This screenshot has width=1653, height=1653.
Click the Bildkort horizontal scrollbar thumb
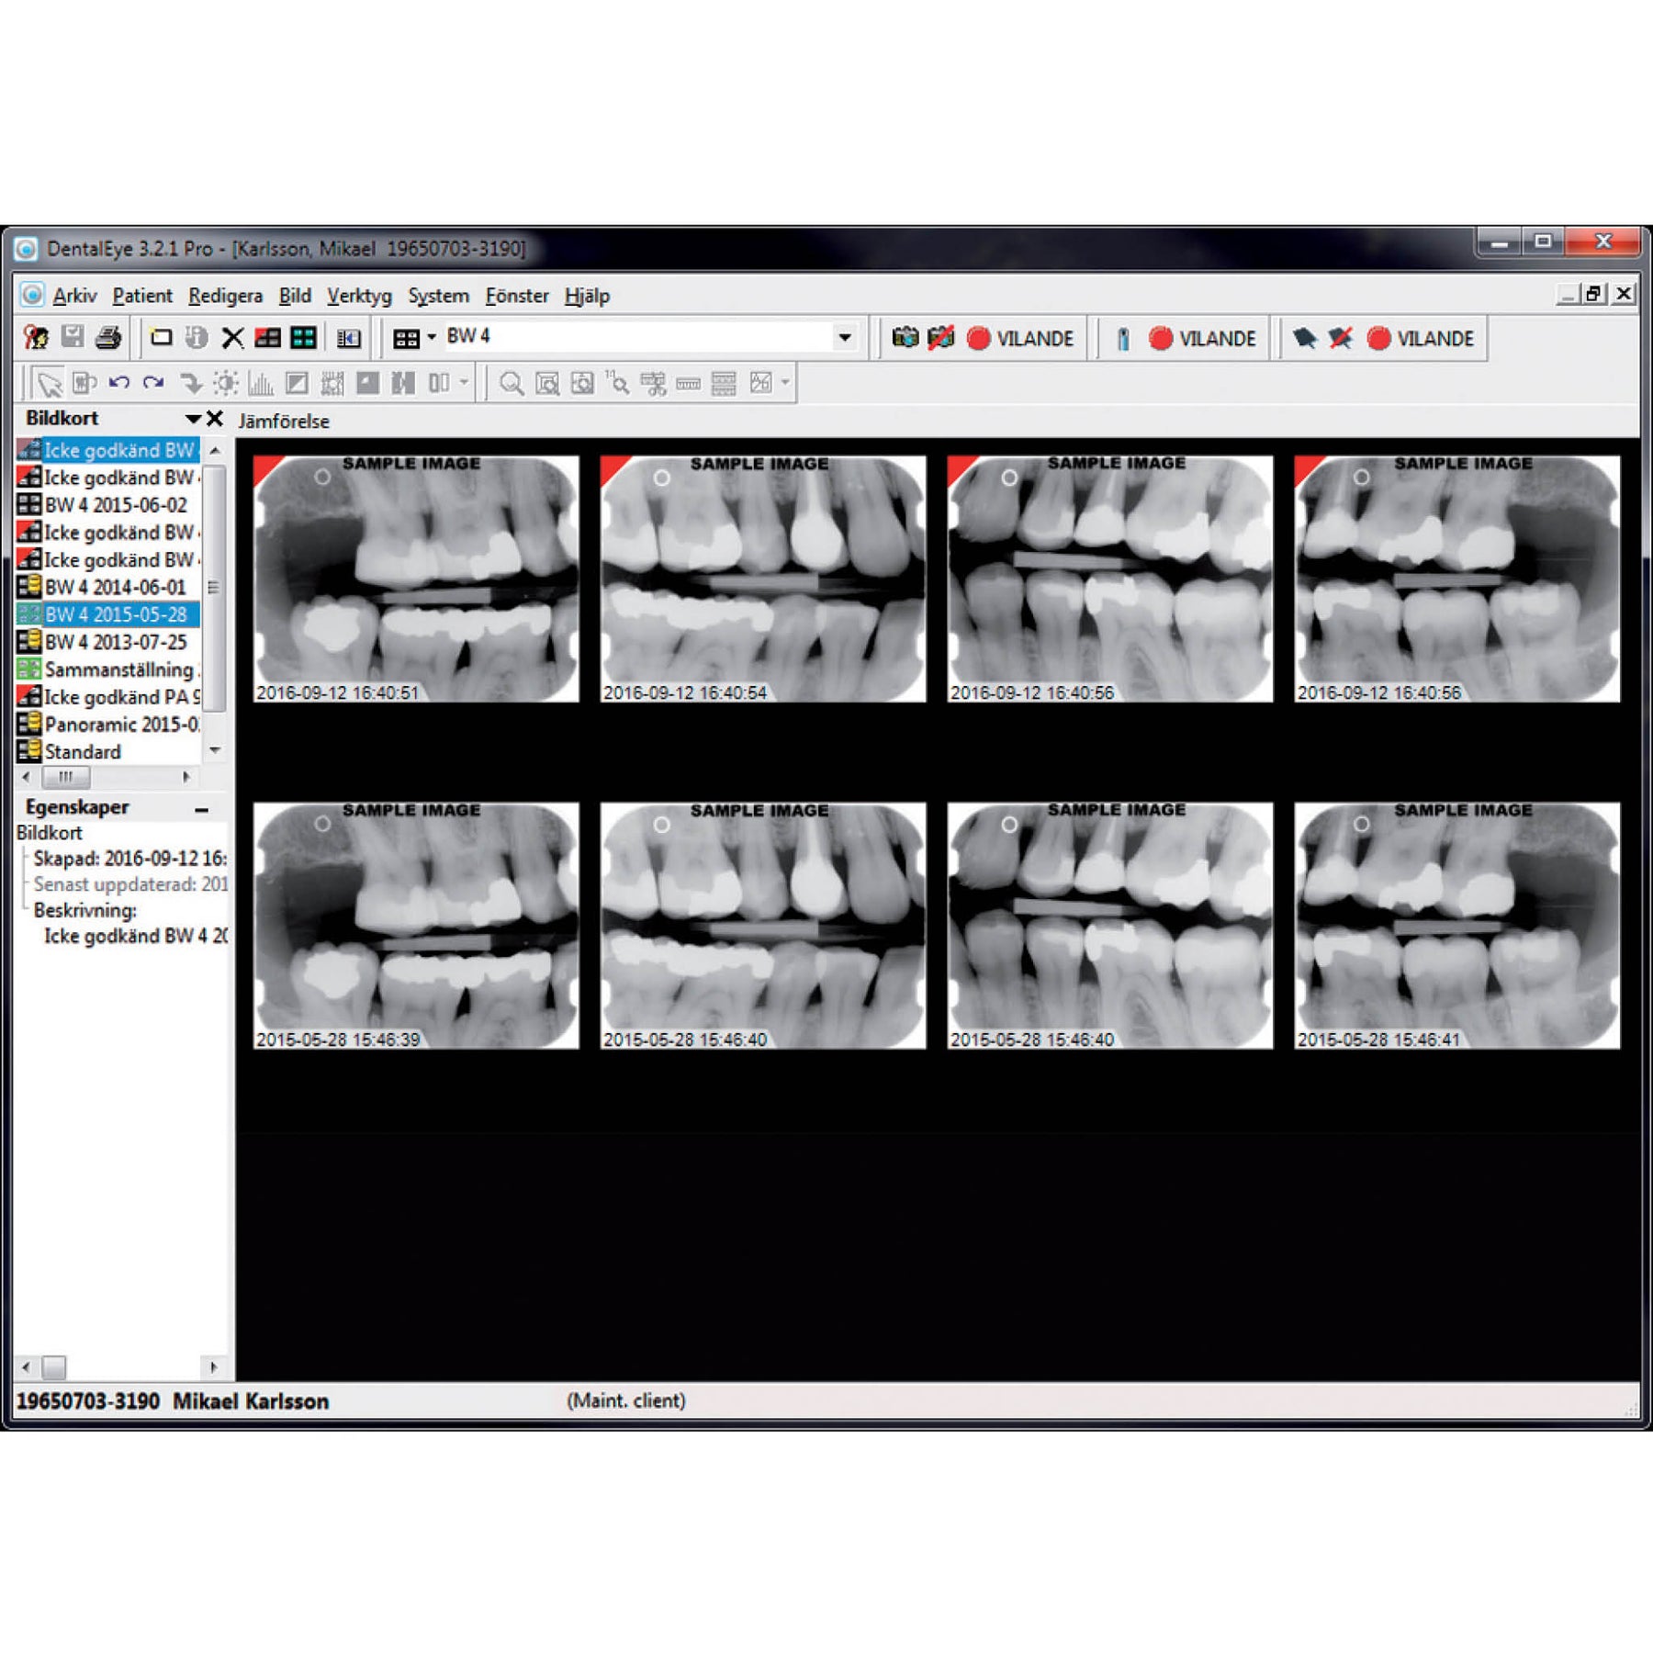click(66, 777)
